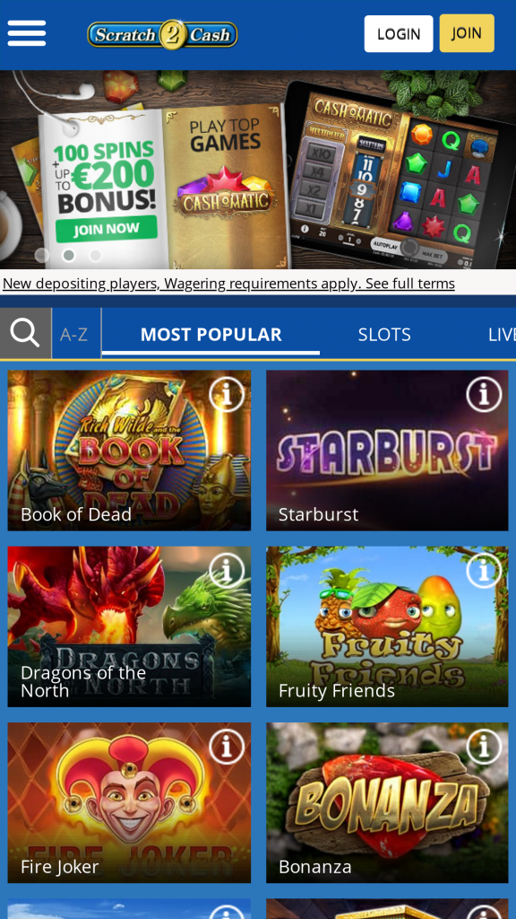Select the Most Popular tab
Screen dimensions: 516x919
[211, 334]
